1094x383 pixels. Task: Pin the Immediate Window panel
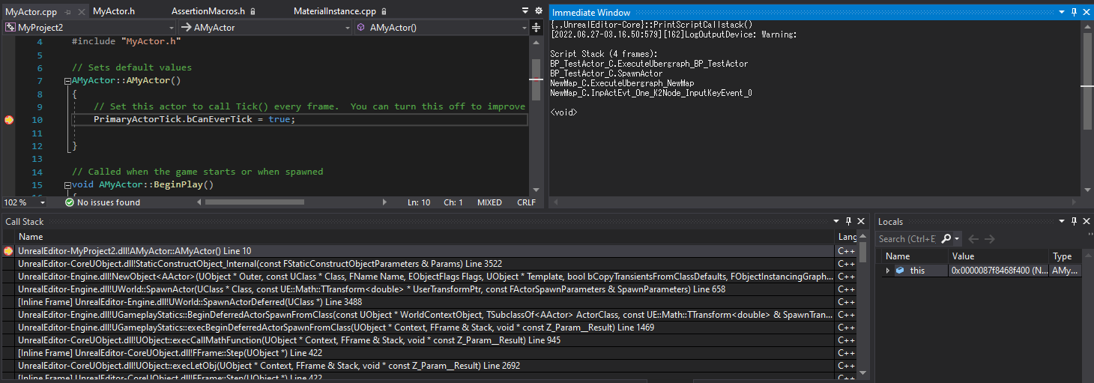click(1075, 12)
